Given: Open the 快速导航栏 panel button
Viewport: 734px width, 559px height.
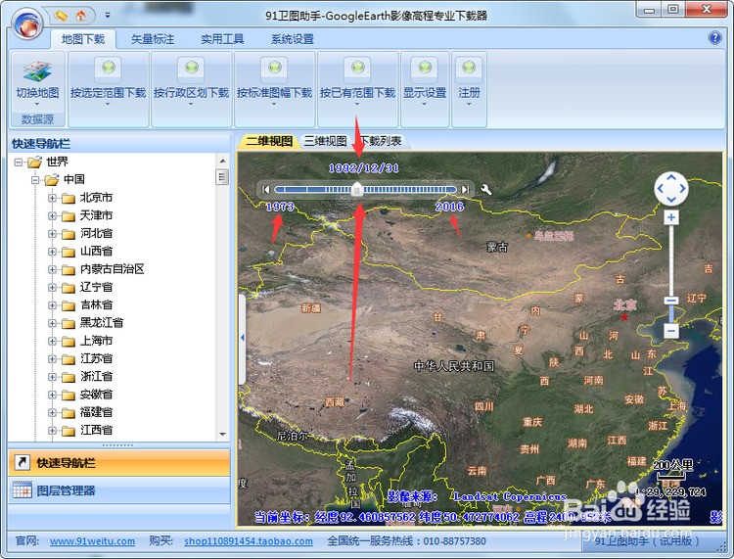Looking at the screenshot, I should coord(118,462).
